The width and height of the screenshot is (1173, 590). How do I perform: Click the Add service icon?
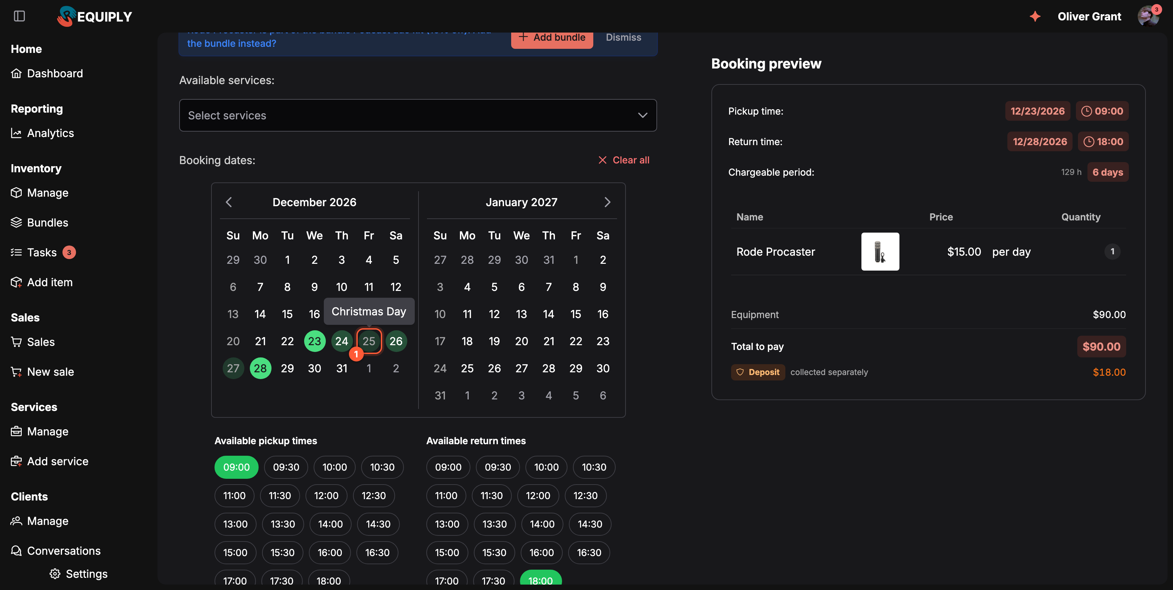tap(16, 461)
